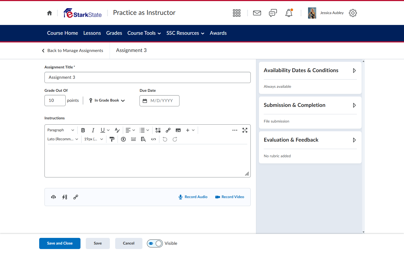This screenshot has height=253, width=404.
Task: Open admin tools gear icon
Action: tap(353, 13)
